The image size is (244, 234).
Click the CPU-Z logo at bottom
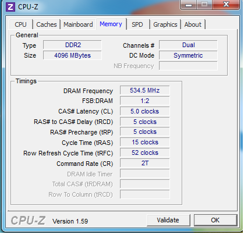pos(28,221)
